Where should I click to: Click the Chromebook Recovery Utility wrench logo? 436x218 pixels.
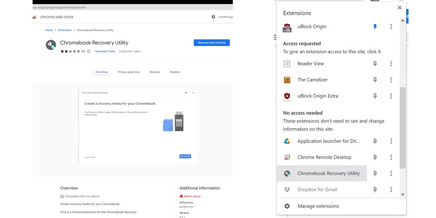[51, 45]
